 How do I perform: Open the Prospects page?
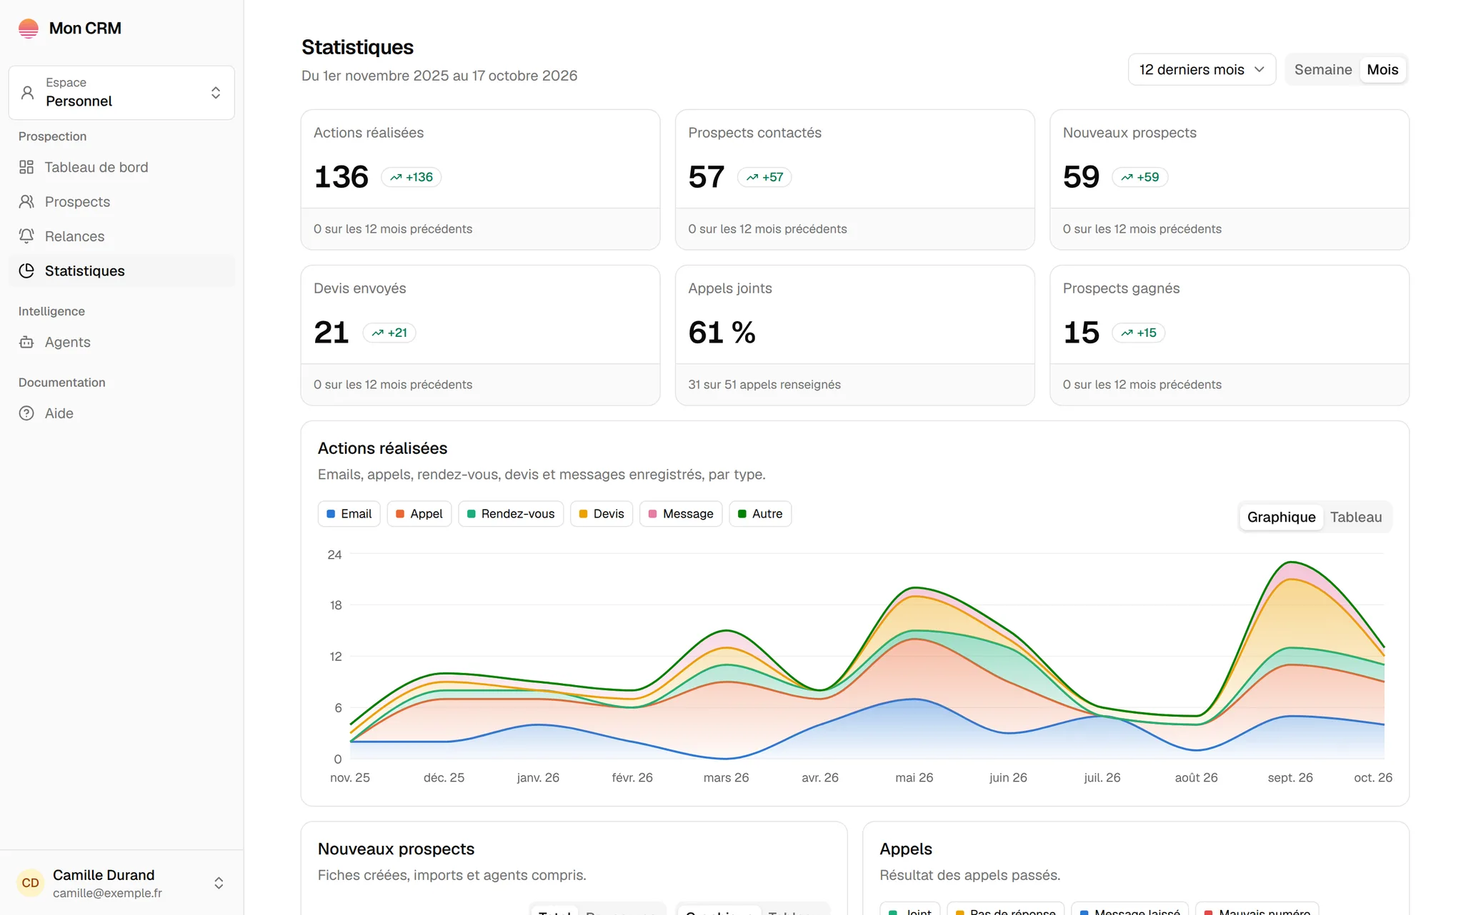coord(121,202)
